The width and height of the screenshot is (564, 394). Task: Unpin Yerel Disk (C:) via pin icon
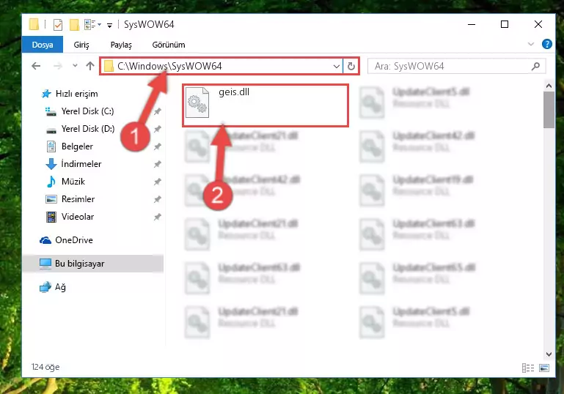tap(158, 111)
